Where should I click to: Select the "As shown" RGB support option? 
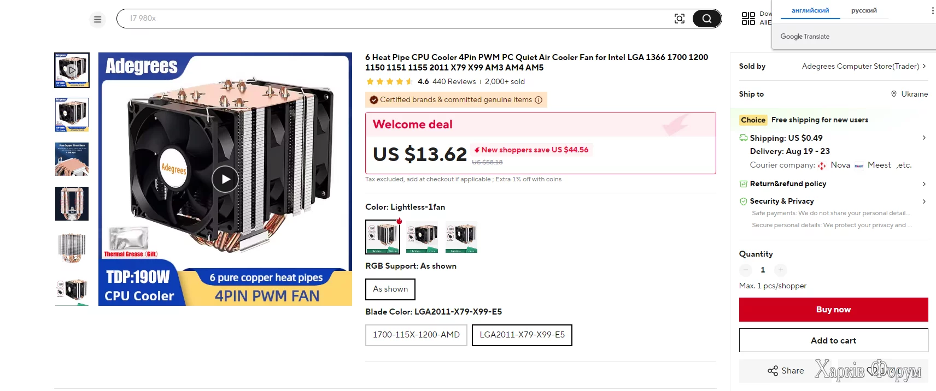tap(390, 289)
